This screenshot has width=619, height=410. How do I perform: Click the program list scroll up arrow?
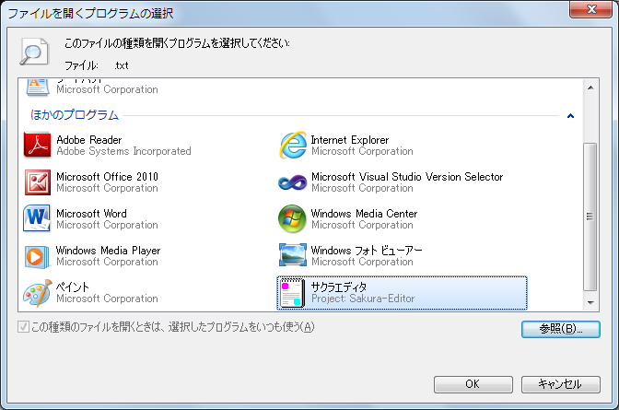[590, 88]
